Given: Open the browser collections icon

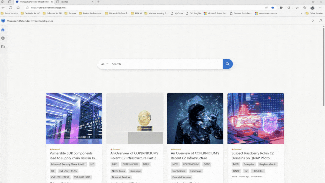Looking at the screenshot, I should 305,8.
